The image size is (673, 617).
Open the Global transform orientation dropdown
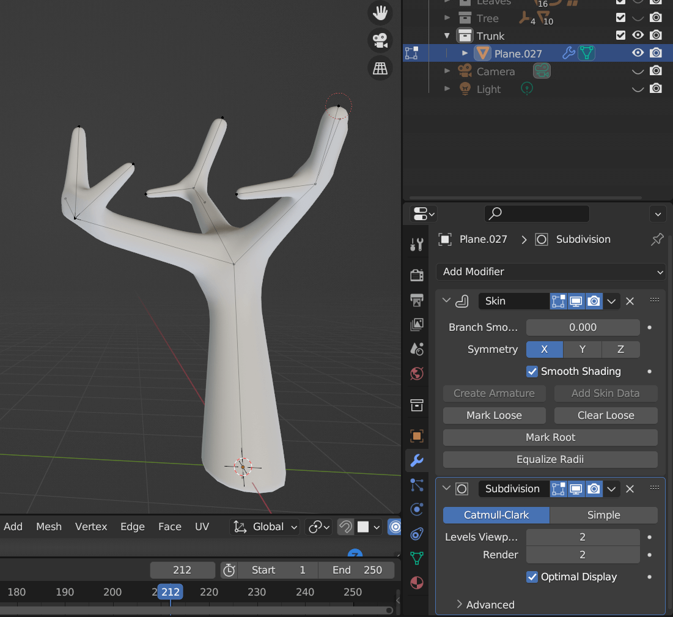(x=265, y=526)
